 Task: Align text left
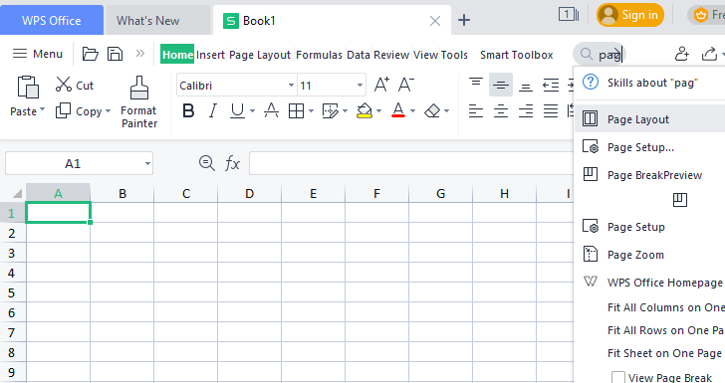click(x=476, y=110)
